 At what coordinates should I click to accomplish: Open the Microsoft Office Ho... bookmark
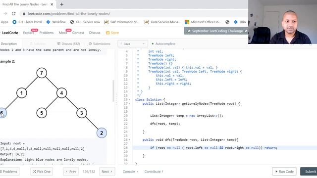pos(203,22)
